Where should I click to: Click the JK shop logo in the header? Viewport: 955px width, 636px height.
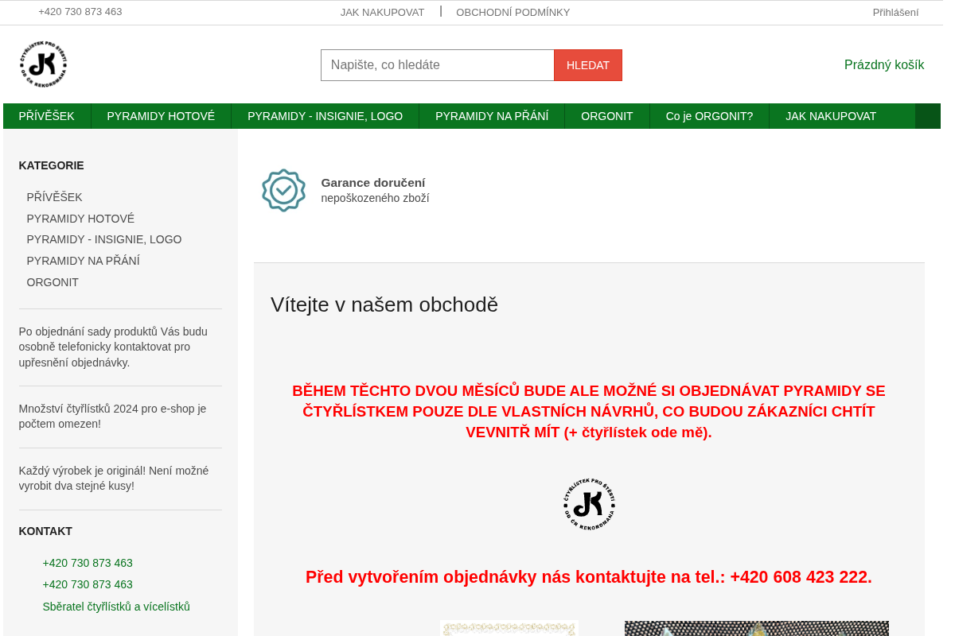44,64
